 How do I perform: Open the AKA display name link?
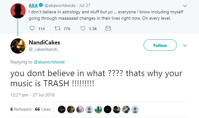tap(33, 5)
